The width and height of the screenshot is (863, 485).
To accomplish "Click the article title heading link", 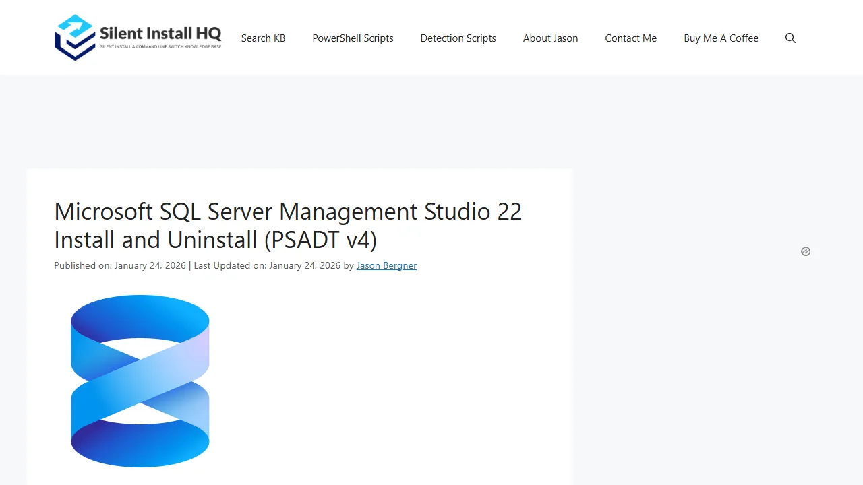I will pyautogui.click(x=288, y=225).
